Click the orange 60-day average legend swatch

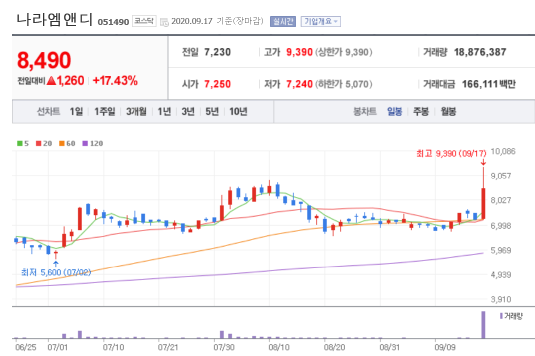click(62, 143)
